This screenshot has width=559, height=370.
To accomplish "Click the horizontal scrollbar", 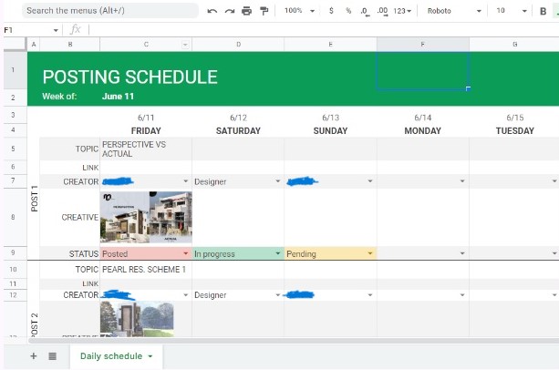I will (x=294, y=341).
